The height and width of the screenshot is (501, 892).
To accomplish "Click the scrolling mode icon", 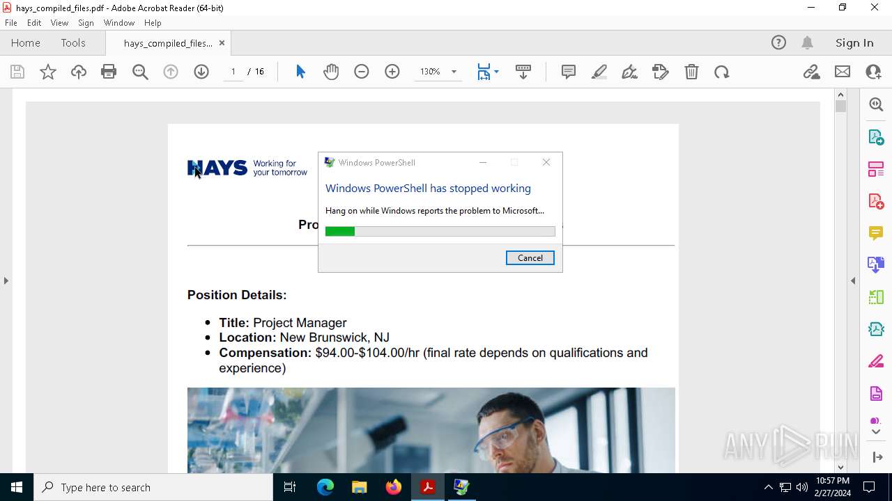I will click(x=523, y=72).
